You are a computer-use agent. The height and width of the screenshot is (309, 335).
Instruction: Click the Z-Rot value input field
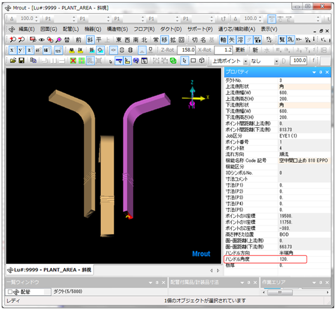[x=186, y=50]
